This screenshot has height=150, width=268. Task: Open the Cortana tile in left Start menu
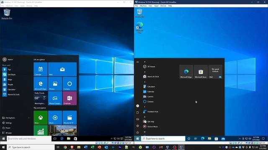click(70, 84)
